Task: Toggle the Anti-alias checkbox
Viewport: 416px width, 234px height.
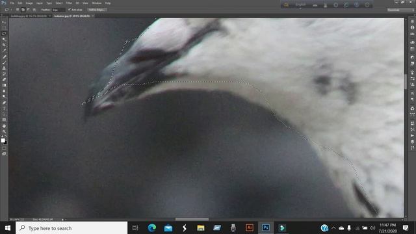Action: point(70,10)
